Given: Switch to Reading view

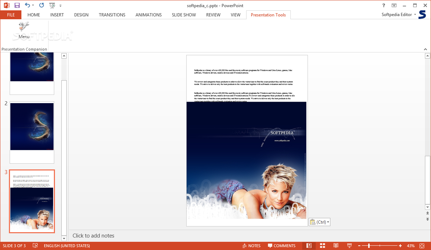Looking at the screenshot, I should coord(336,246).
